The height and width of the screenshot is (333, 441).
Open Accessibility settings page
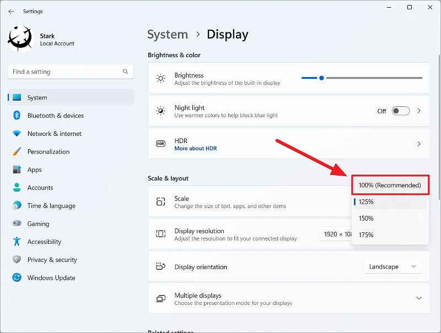[x=71, y=242]
